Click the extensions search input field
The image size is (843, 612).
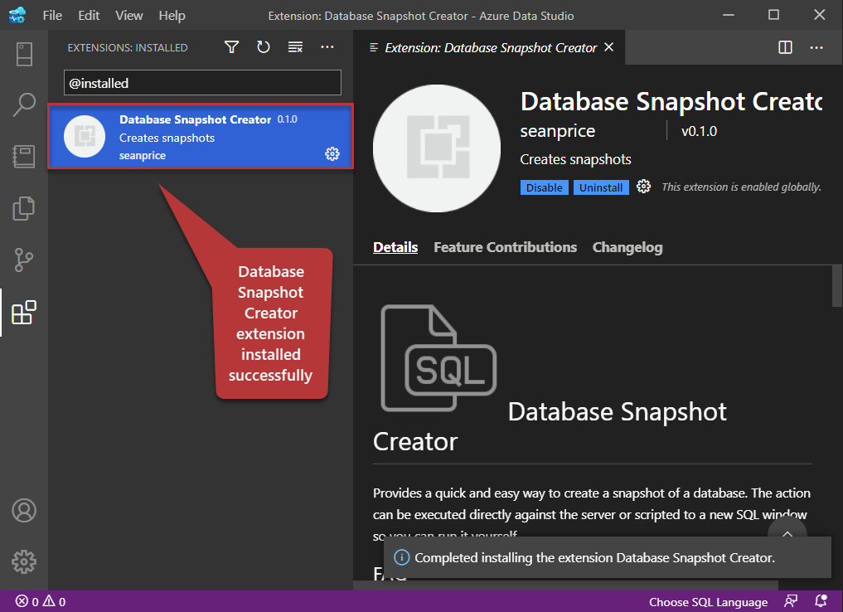(202, 83)
